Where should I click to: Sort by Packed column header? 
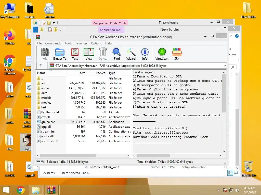(x=97, y=73)
